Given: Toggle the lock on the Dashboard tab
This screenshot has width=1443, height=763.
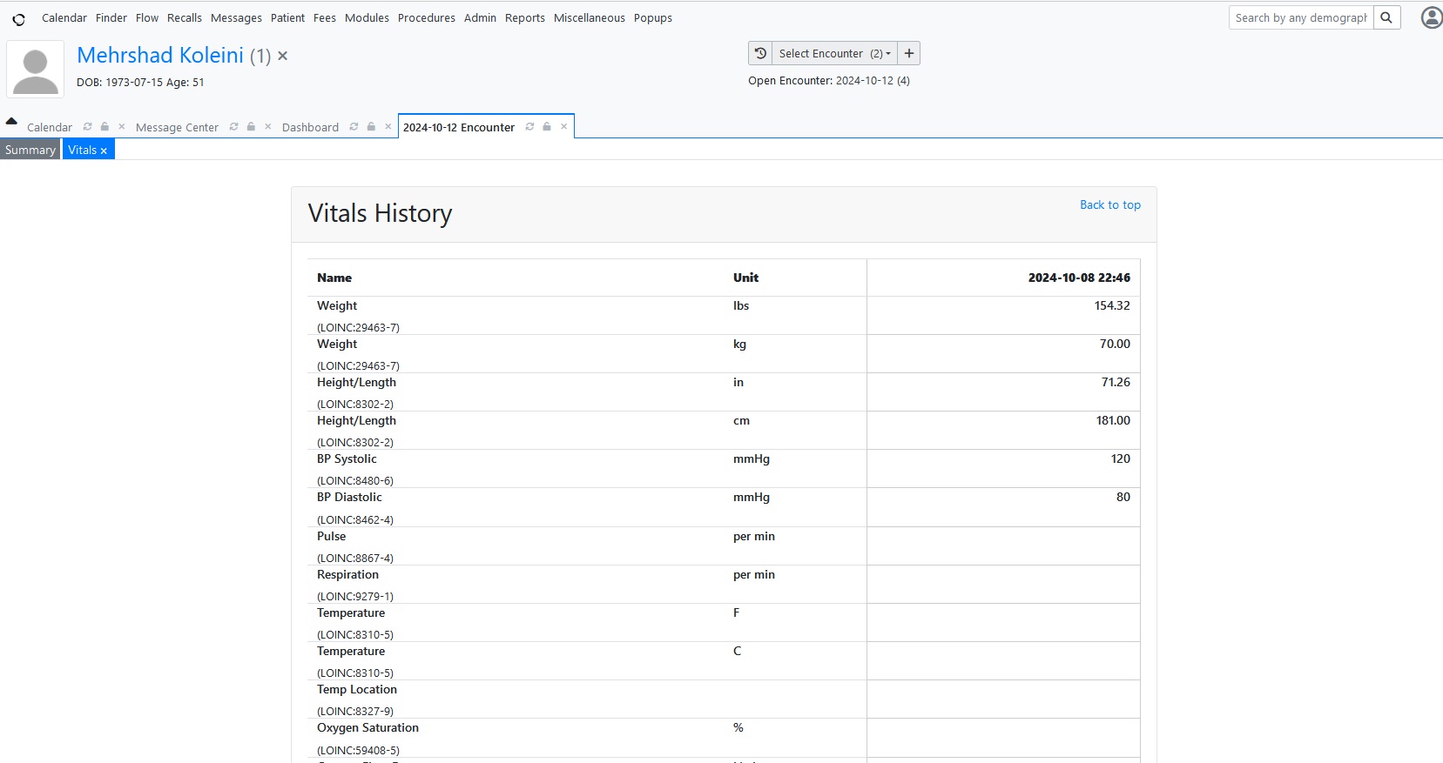Looking at the screenshot, I should [371, 127].
